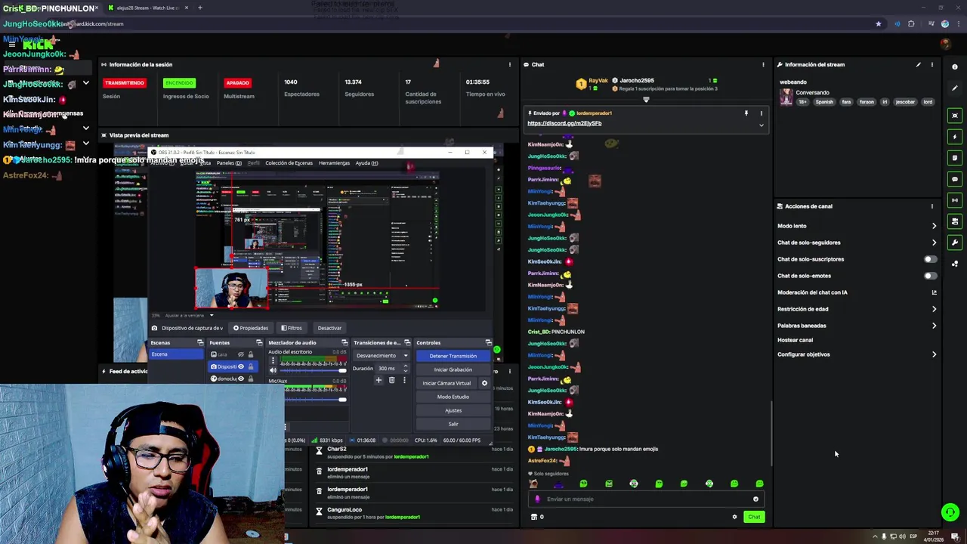Click the green support headset button

[950, 512]
